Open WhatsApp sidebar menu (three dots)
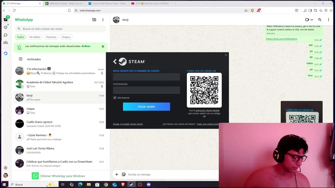Image resolution: width=335 pixels, height=188 pixels. (x=103, y=20)
